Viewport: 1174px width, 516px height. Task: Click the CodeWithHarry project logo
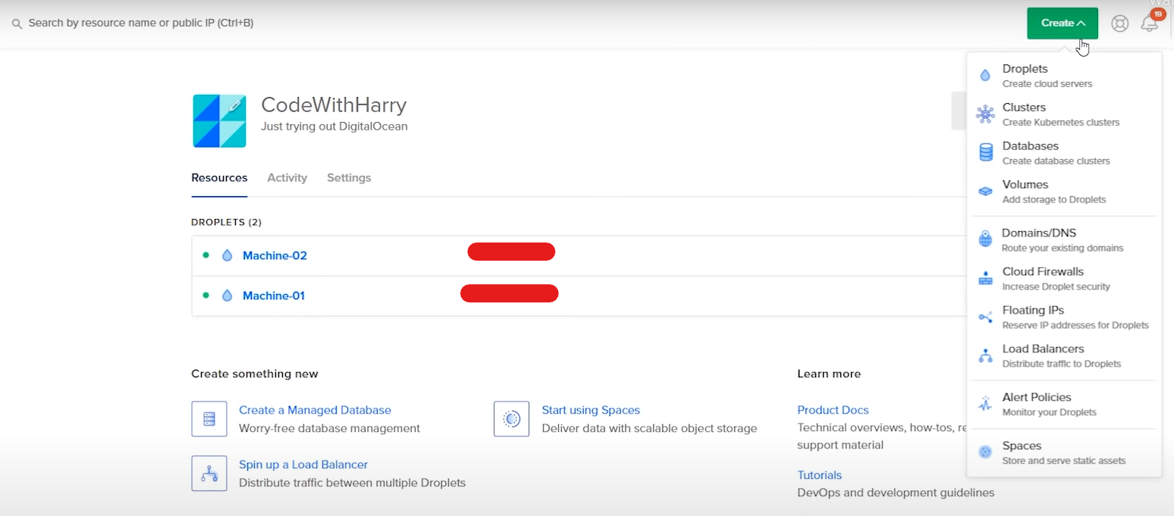tap(219, 121)
